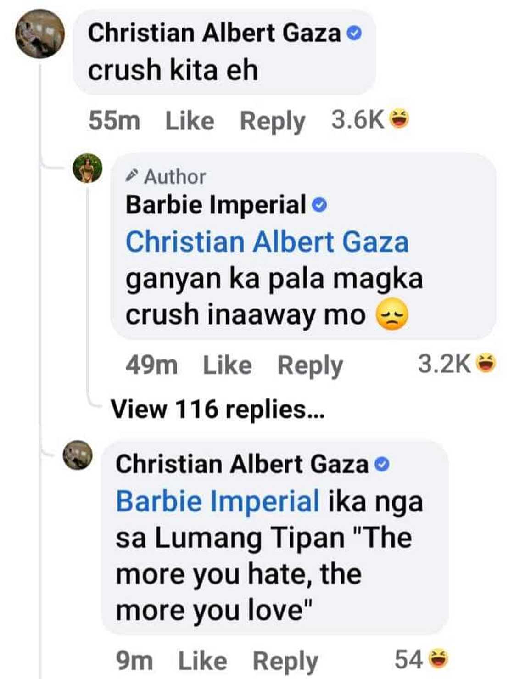The width and height of the screenshot is (514, 679).
Task: Click verified badge on the last reply's name
Action: pyautogui.click(x=382, y=465)
